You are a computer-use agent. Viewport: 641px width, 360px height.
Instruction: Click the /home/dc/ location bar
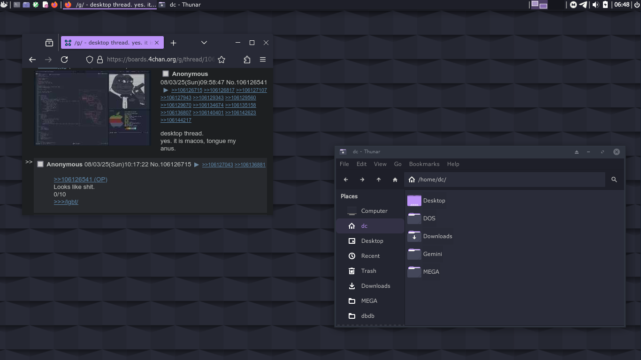(504, 180)
